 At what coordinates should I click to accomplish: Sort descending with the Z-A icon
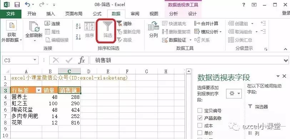[x=79, y=37]
